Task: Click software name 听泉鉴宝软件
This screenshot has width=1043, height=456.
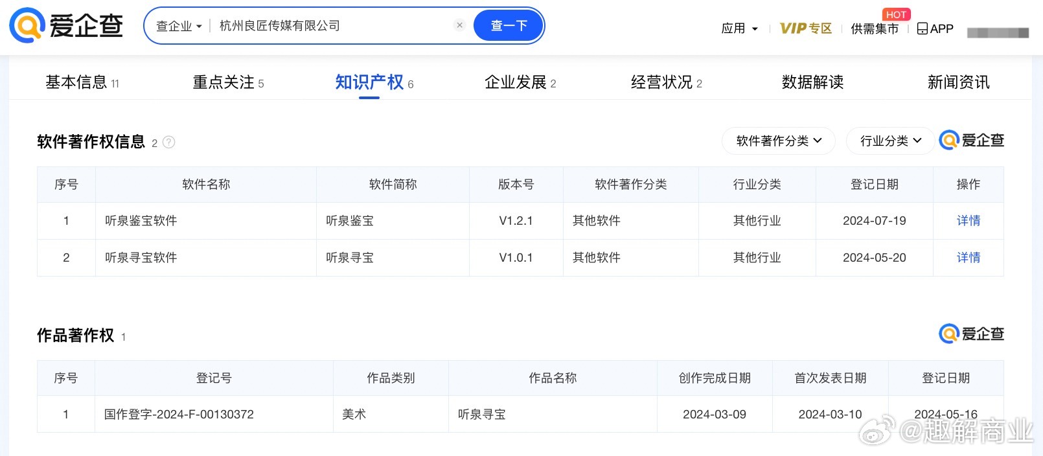Action: pos(141,221)
